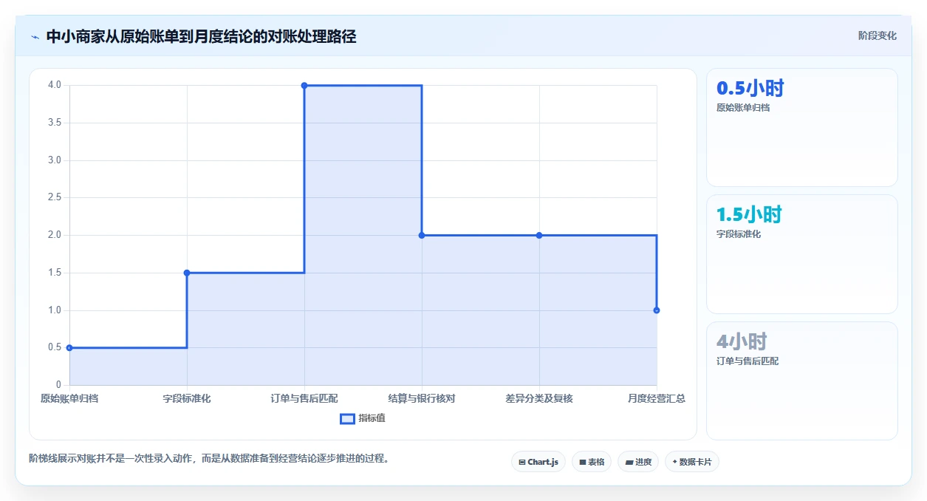Click the 原始账单归档 caption in first card
Viewport: 927px width, 501px height.
[x=743, y=108]
